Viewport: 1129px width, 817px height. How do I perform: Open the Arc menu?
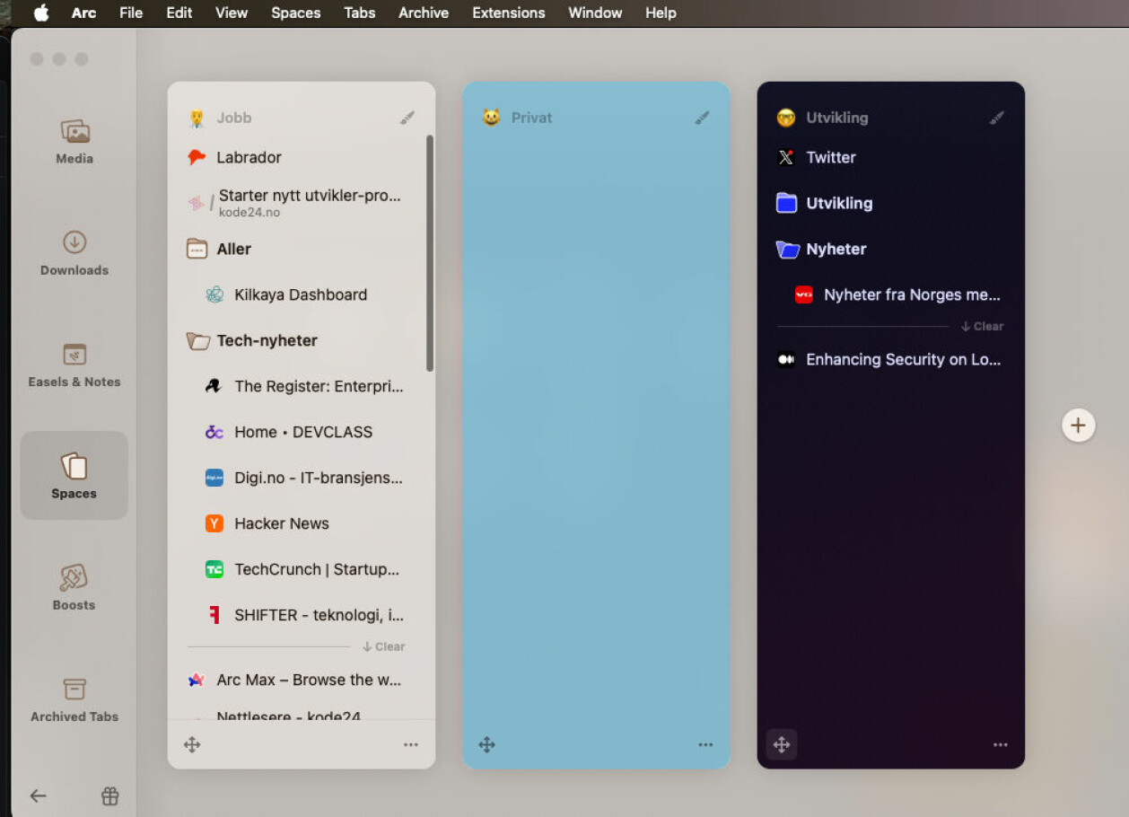coord(83,13)
